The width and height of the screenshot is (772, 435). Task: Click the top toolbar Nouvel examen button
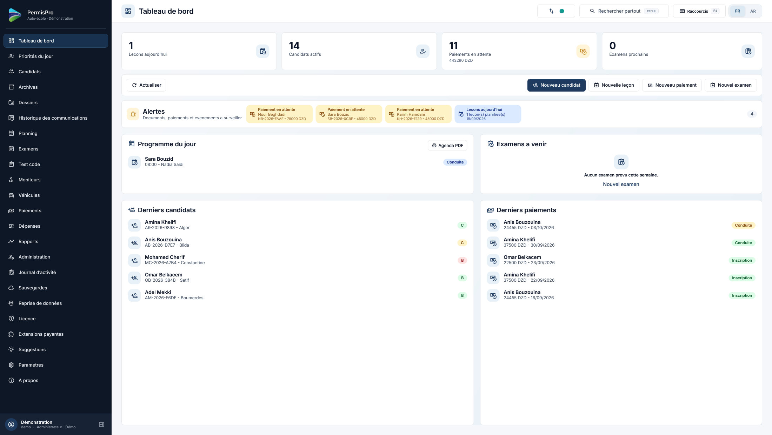coord(731,85)
